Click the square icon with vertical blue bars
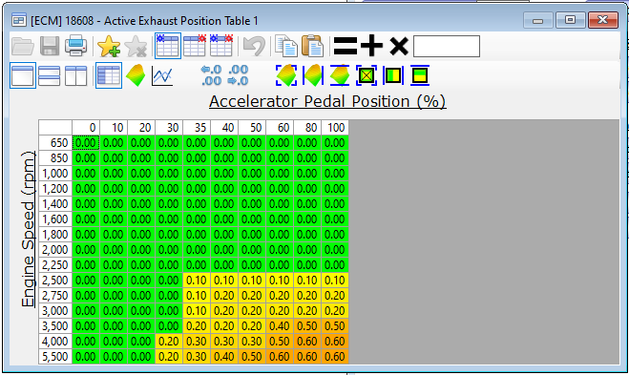This screenshot has height=375, width=629. tap(392, 75)
